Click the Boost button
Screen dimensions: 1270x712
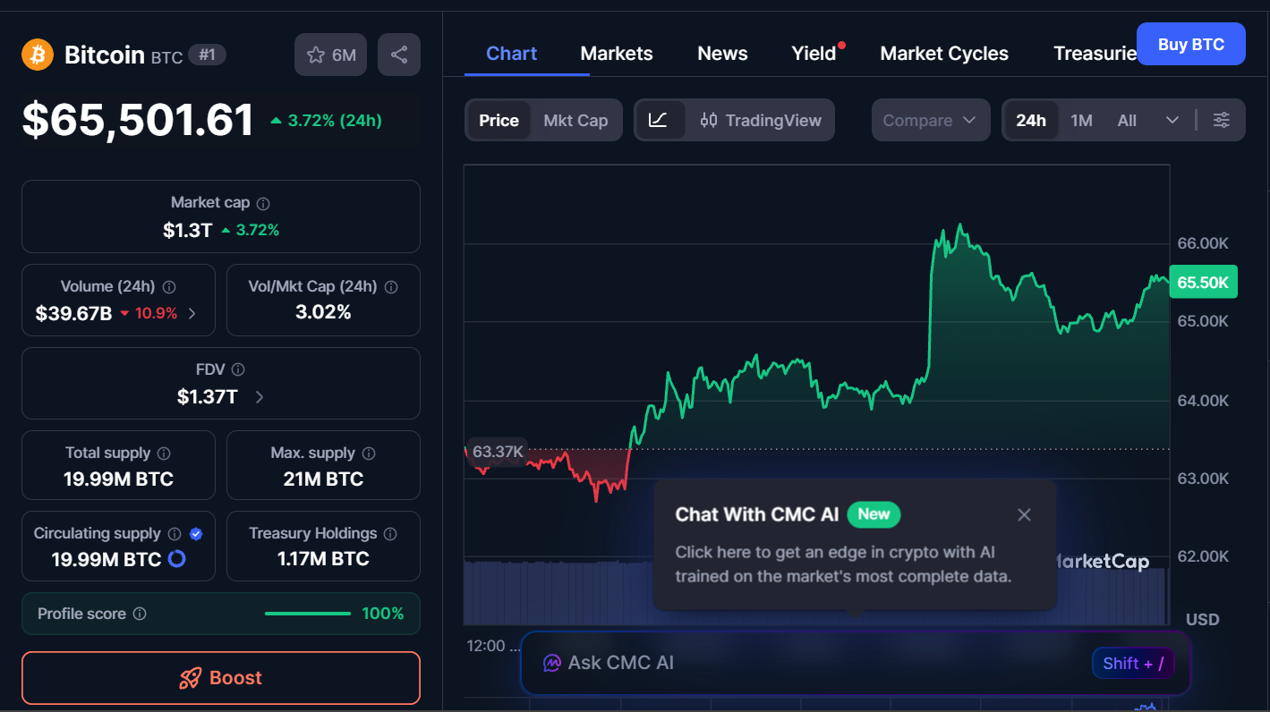coord(221,677)
